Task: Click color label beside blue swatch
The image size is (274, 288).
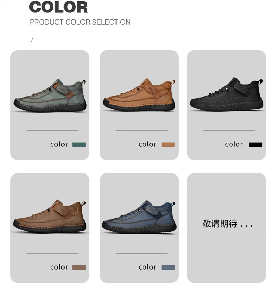Action: point(147,267)
